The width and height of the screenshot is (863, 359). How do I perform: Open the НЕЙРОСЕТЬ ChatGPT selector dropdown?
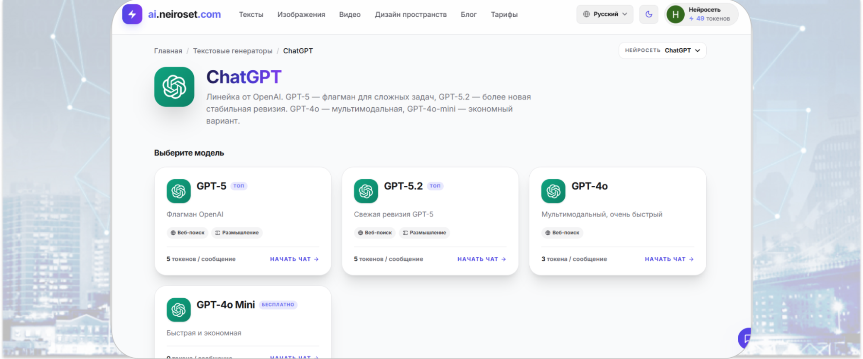coord(663,50)
